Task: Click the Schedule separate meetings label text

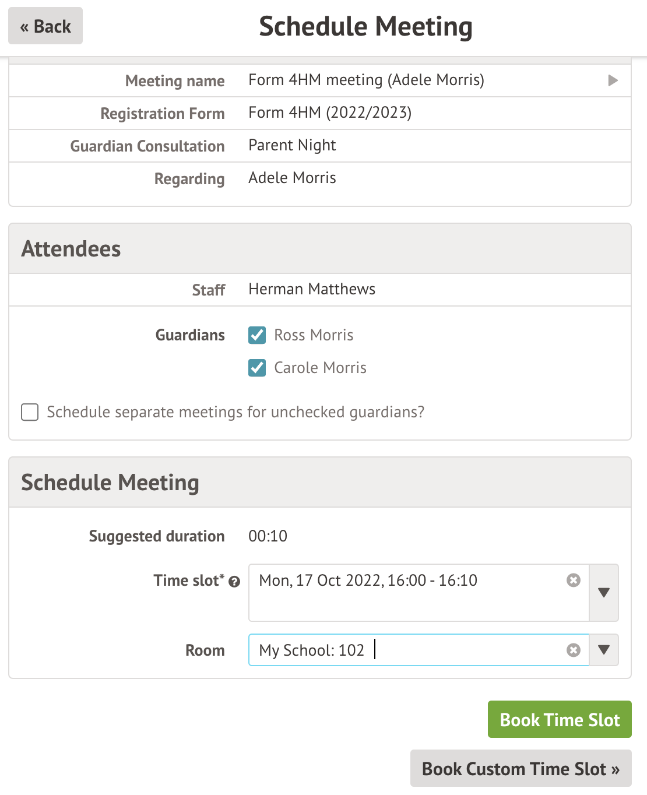Action: point(235,412)
